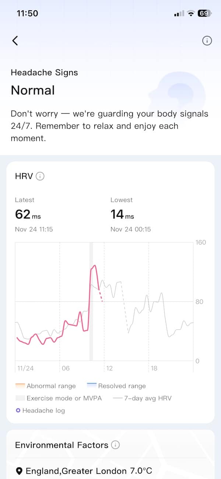Tap the 11:50 clock in status bar
The height and width of the screenshot is (479, 221).
coord(27,13)
